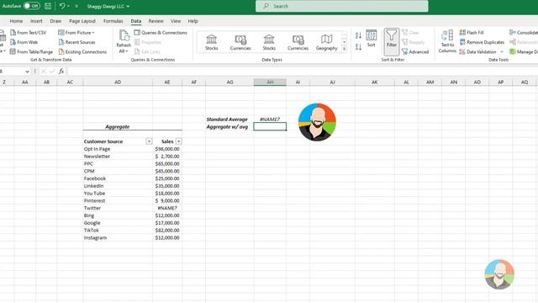Select the Facebook source cell
Screen dimensions: 538x303
tap(118, 178)
